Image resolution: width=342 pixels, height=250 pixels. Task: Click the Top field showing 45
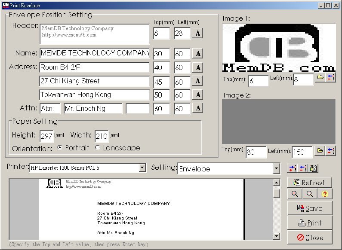coord(161,82)
